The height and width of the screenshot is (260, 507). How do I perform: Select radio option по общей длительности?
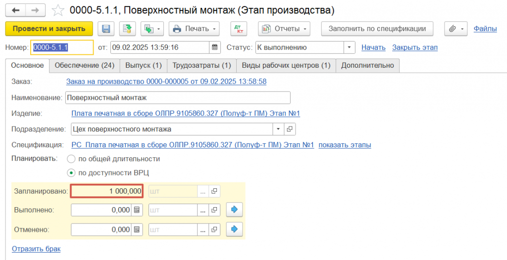pyautogui.click(x=71, y=159)
